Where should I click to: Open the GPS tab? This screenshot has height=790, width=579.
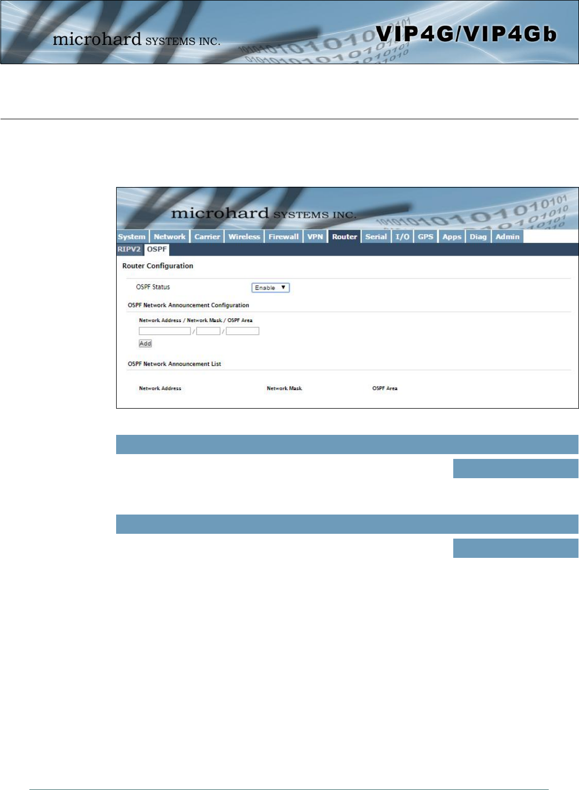pyautogui.click(x=425, y=236)
